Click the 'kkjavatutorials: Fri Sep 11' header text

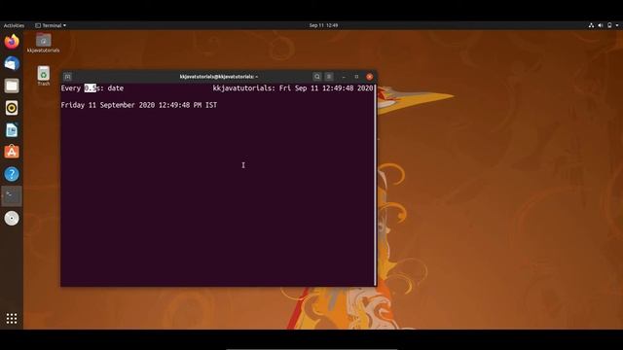(x=293, y=88)
